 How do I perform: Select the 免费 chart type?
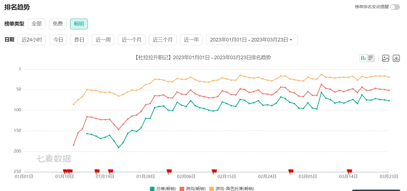(x=58, y=24)
